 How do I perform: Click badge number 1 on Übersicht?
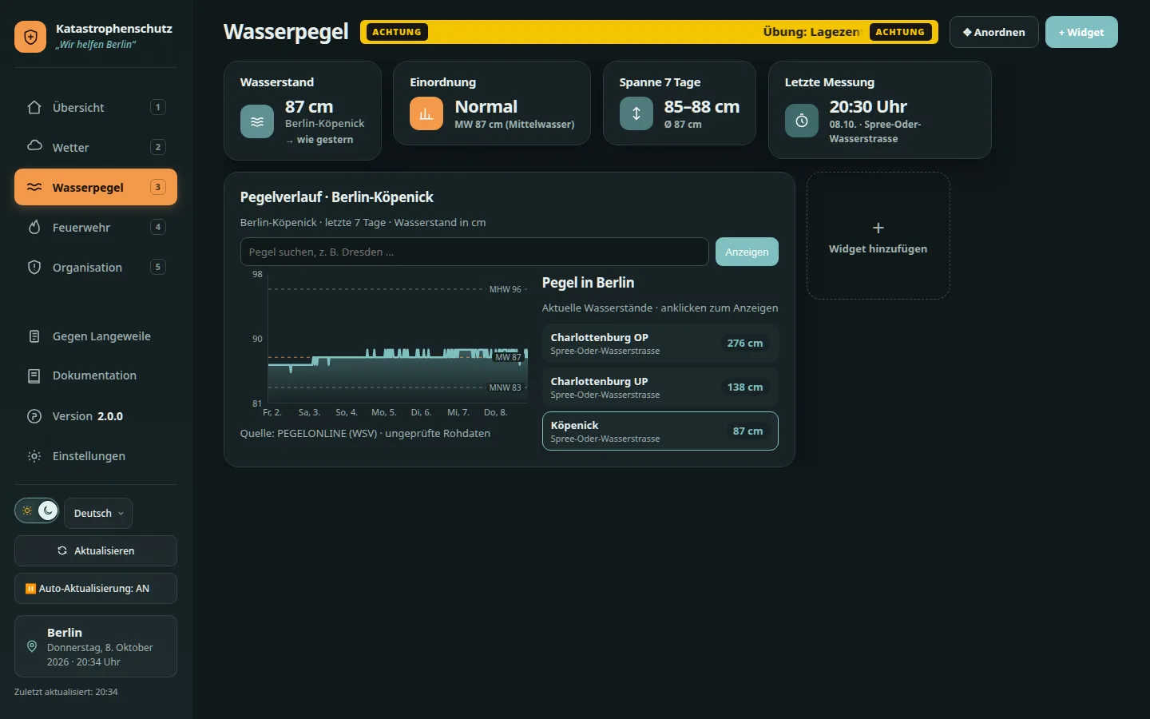(158, 107)
